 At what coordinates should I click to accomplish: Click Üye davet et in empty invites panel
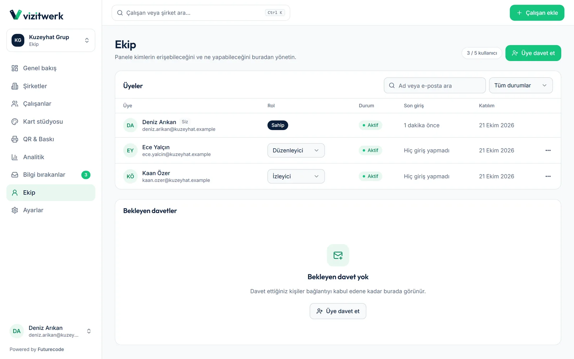pos(338,311)
